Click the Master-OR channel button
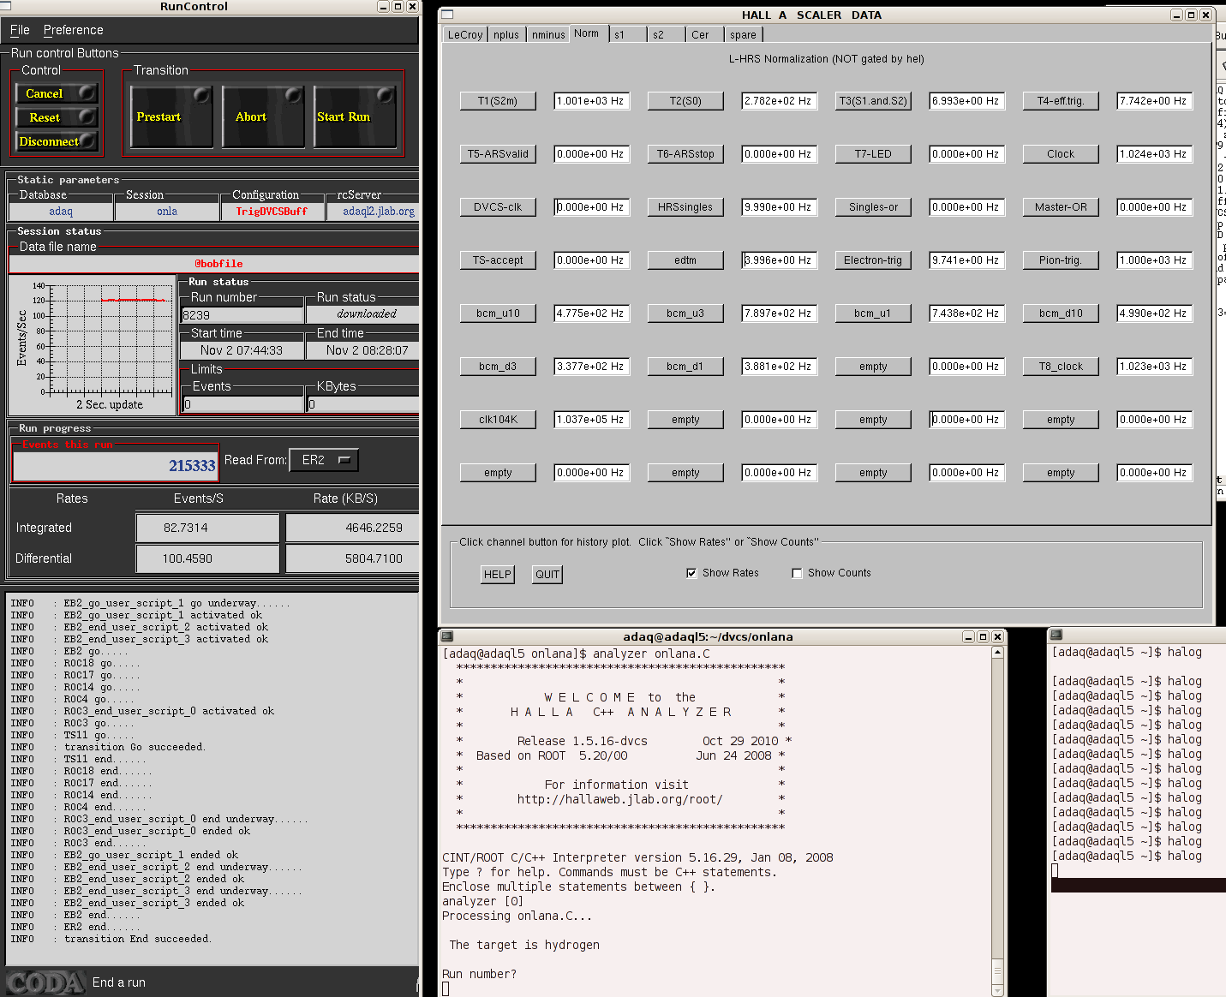Viewport: 1226px width, 997px height. [1061, 207]
